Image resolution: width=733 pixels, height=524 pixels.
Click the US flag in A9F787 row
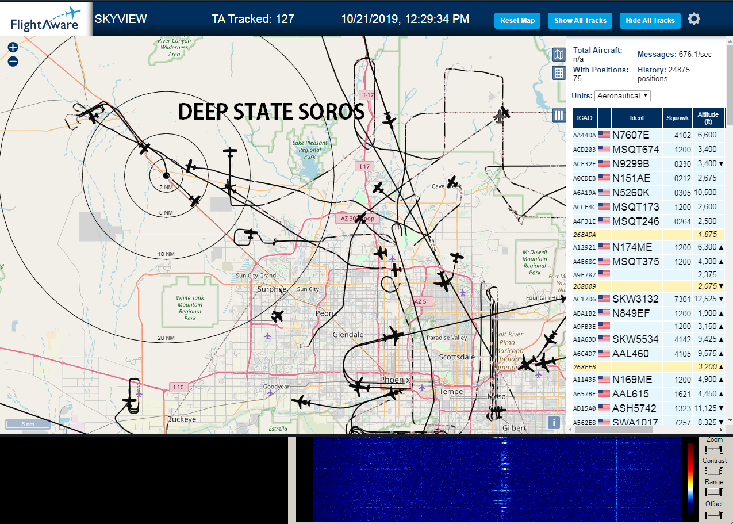coord(604,274)
